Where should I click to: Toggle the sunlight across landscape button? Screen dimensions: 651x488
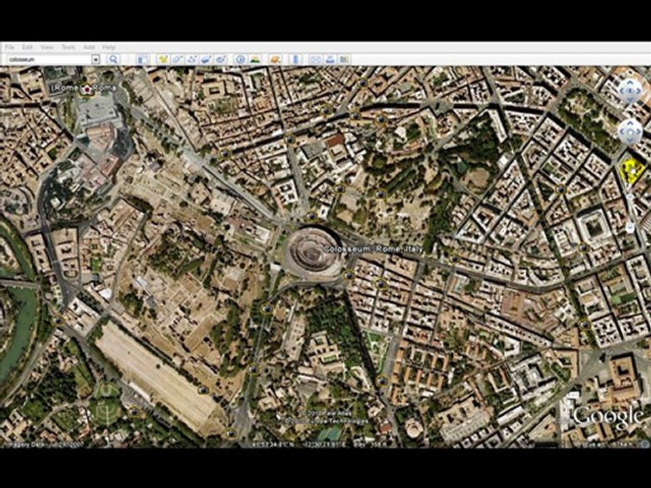[255, 60]
